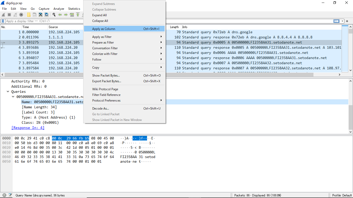This screenshot has height=198, width=353.
Task: Click the Profile: Default status text
Action: point(342,195)
